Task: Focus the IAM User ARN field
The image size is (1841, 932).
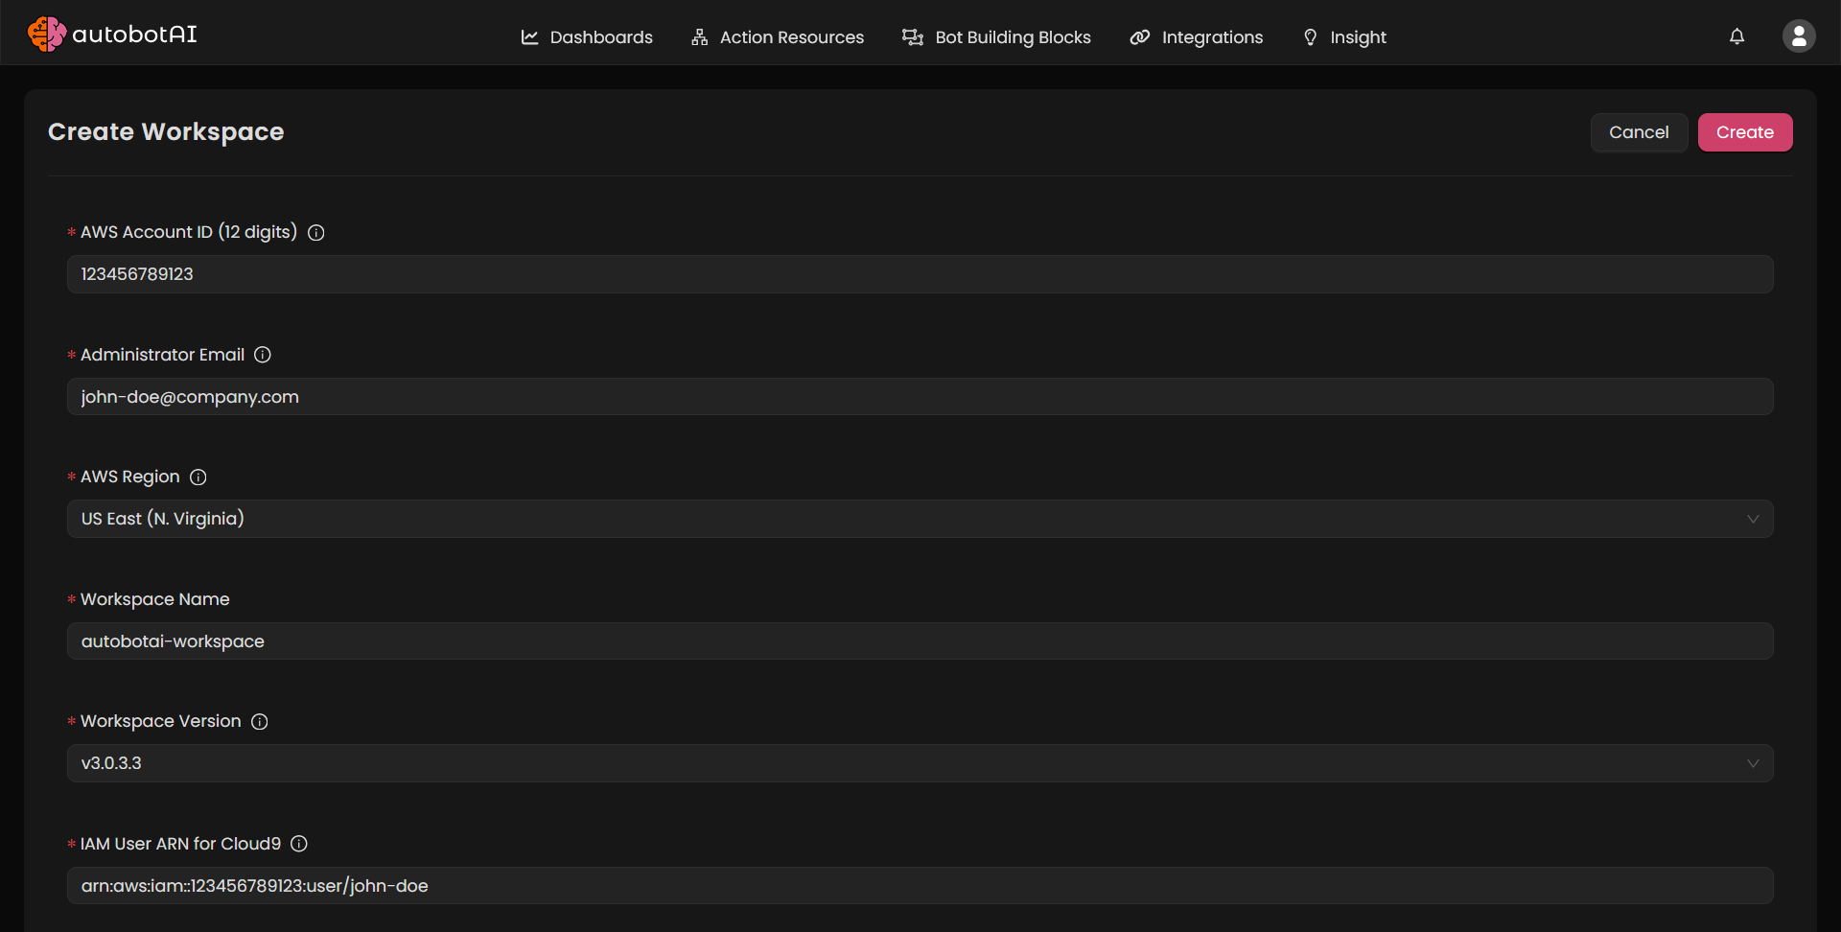Action: tap(920, 886)
